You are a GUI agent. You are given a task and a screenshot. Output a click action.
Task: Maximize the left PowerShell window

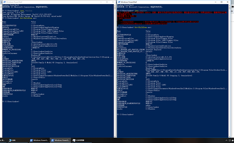[107, 2]
